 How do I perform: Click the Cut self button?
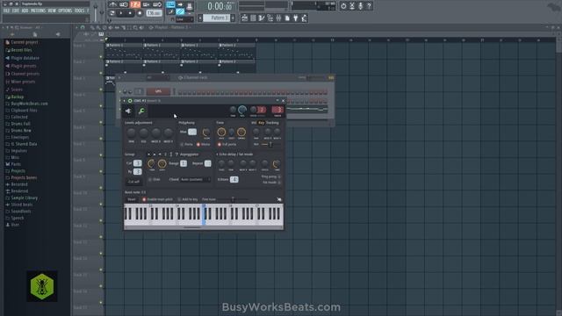point(134,182)
